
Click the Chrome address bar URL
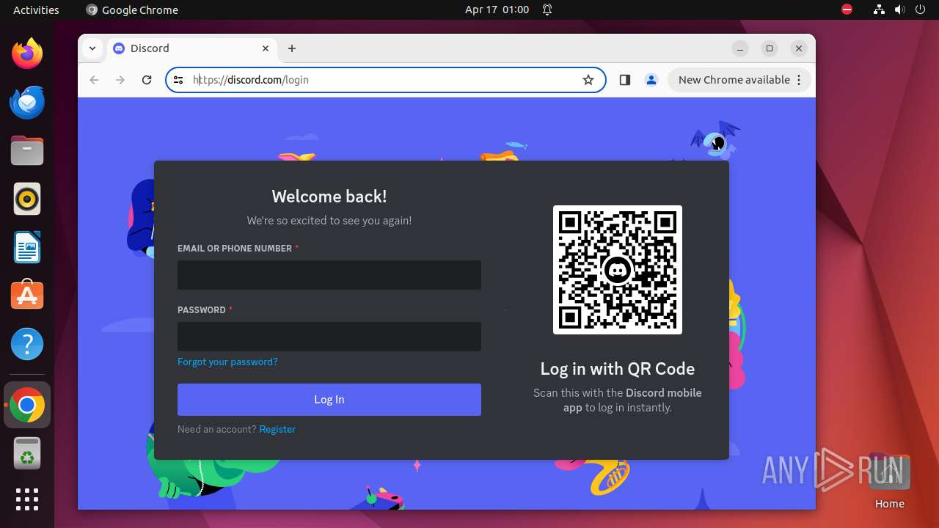pyautogui.click(x=251, y=80)
